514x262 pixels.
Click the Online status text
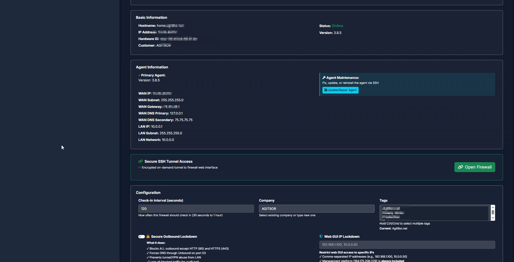pyautogui.click(x=337, y=26)
